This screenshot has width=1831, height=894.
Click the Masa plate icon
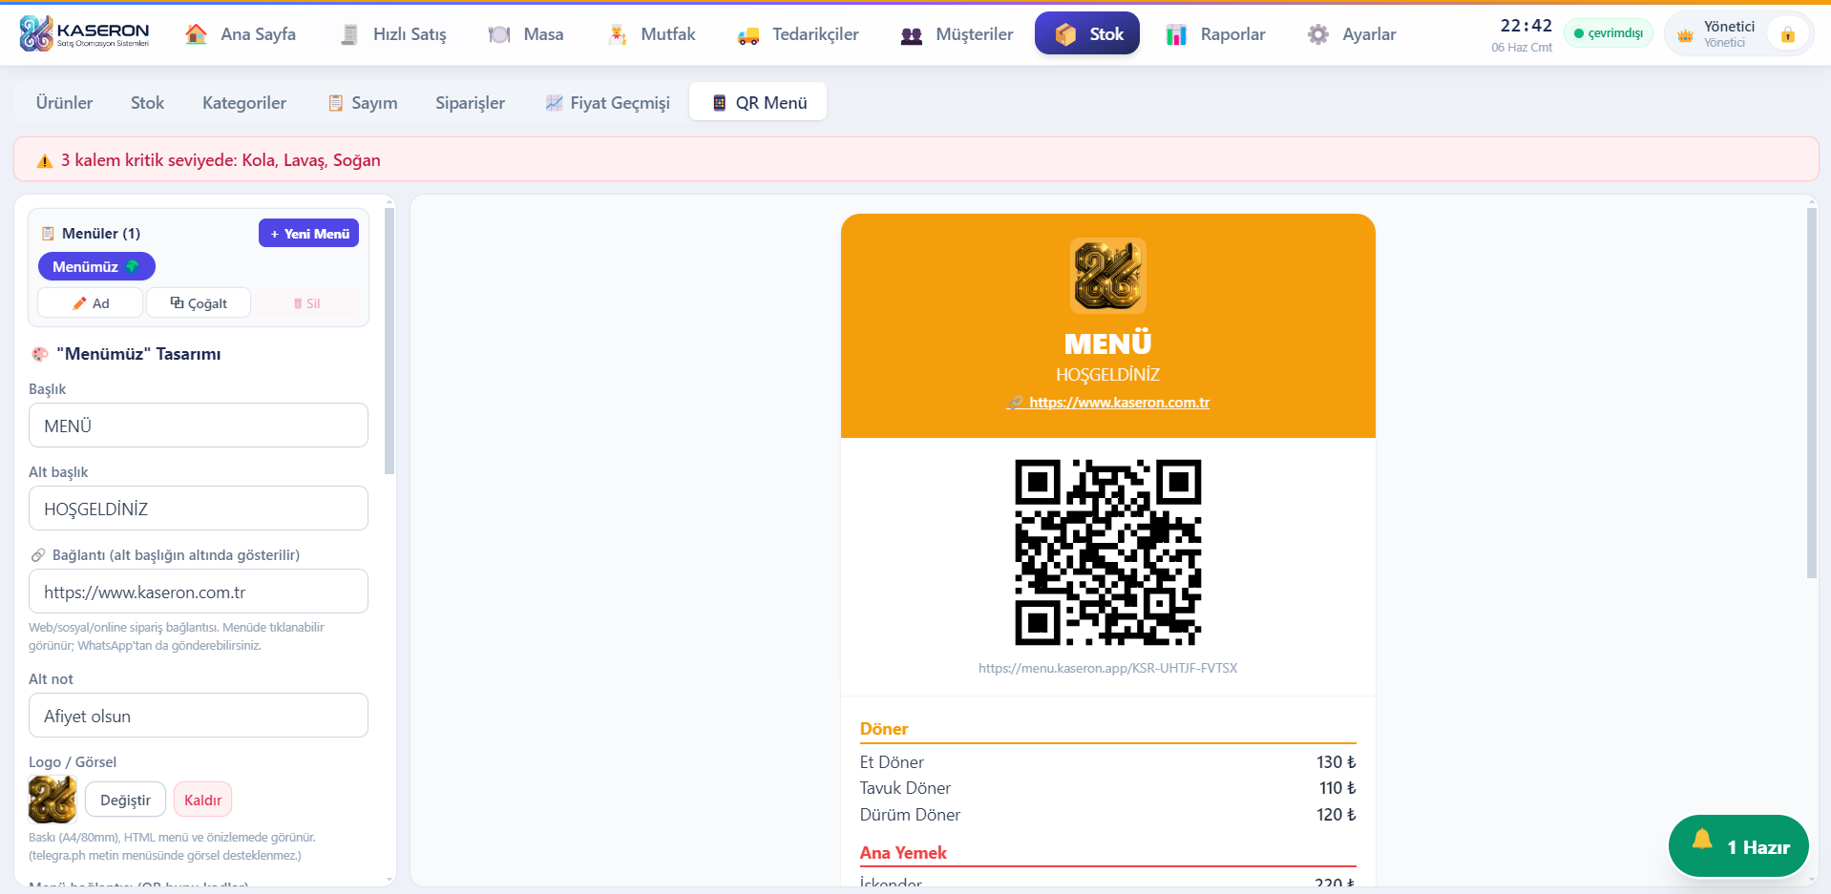(x=499, y=34)
